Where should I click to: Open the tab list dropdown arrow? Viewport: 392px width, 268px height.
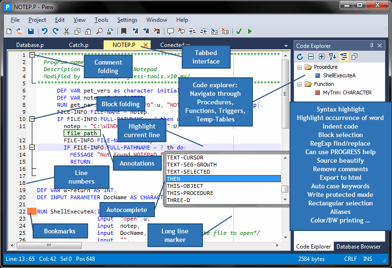point(286,46)
